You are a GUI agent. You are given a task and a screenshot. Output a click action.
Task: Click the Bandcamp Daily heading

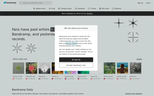22,90
